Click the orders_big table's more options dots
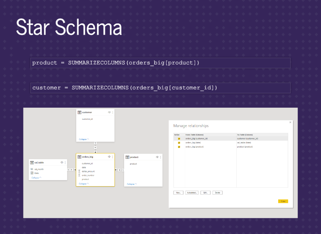Viewport: 321px width, 234px height. (x=113, y=157)
